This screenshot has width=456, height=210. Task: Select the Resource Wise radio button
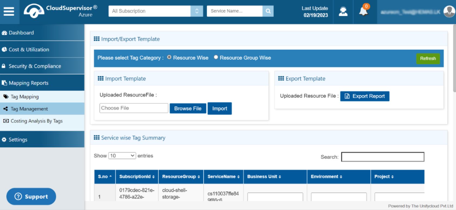[169, 57]
